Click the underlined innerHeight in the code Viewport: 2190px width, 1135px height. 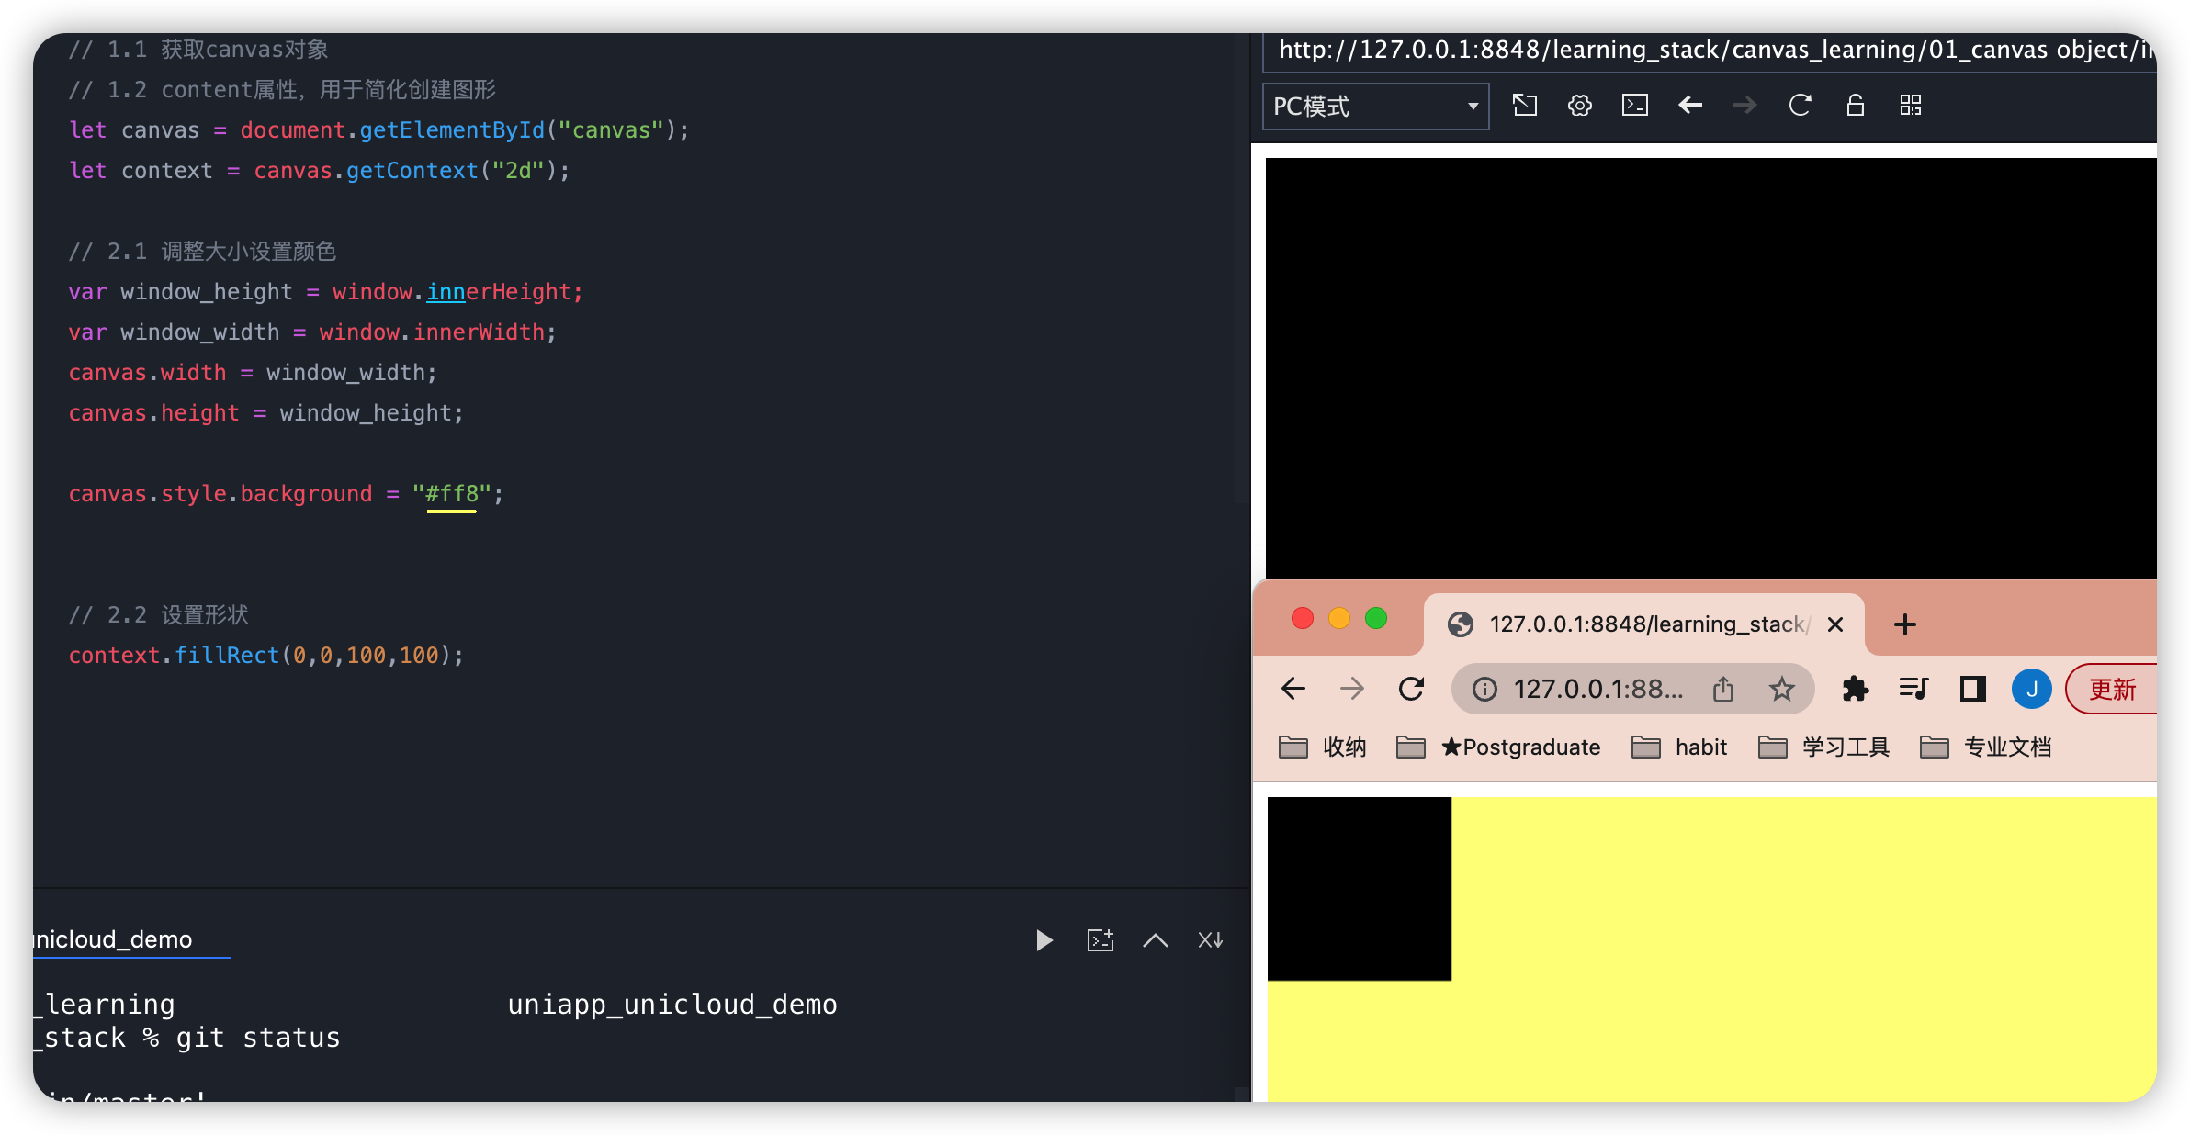click(x=499, y=292)
